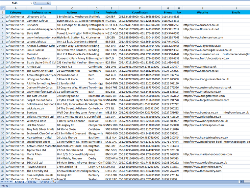Viewport: 250px width, 188px height.
Task: Select The Gift Of Cake cell
Action: click(x=41, y=96)
